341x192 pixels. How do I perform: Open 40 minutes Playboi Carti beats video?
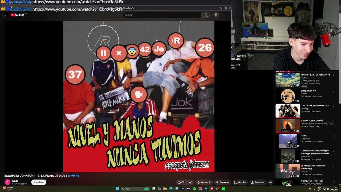pos(316,152)
